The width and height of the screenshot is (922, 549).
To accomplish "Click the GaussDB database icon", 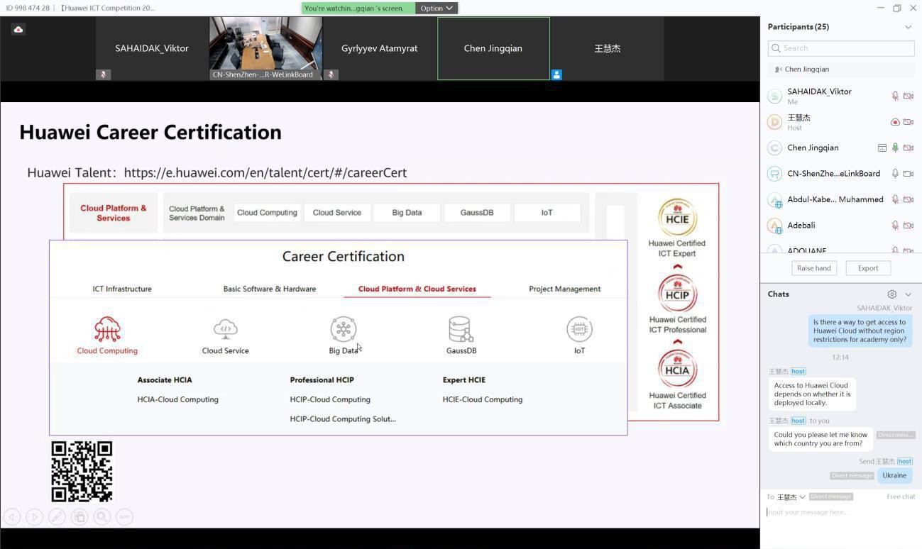I will click(x=461, y=330).
